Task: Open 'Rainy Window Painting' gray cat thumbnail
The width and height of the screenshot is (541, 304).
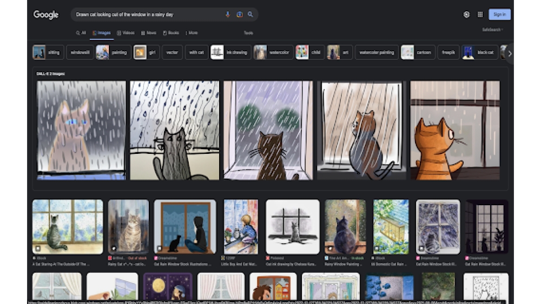Action: [345, 227]
